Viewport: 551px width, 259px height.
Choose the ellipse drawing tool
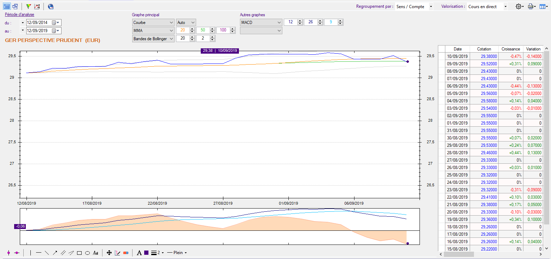(x=87, y=253)
